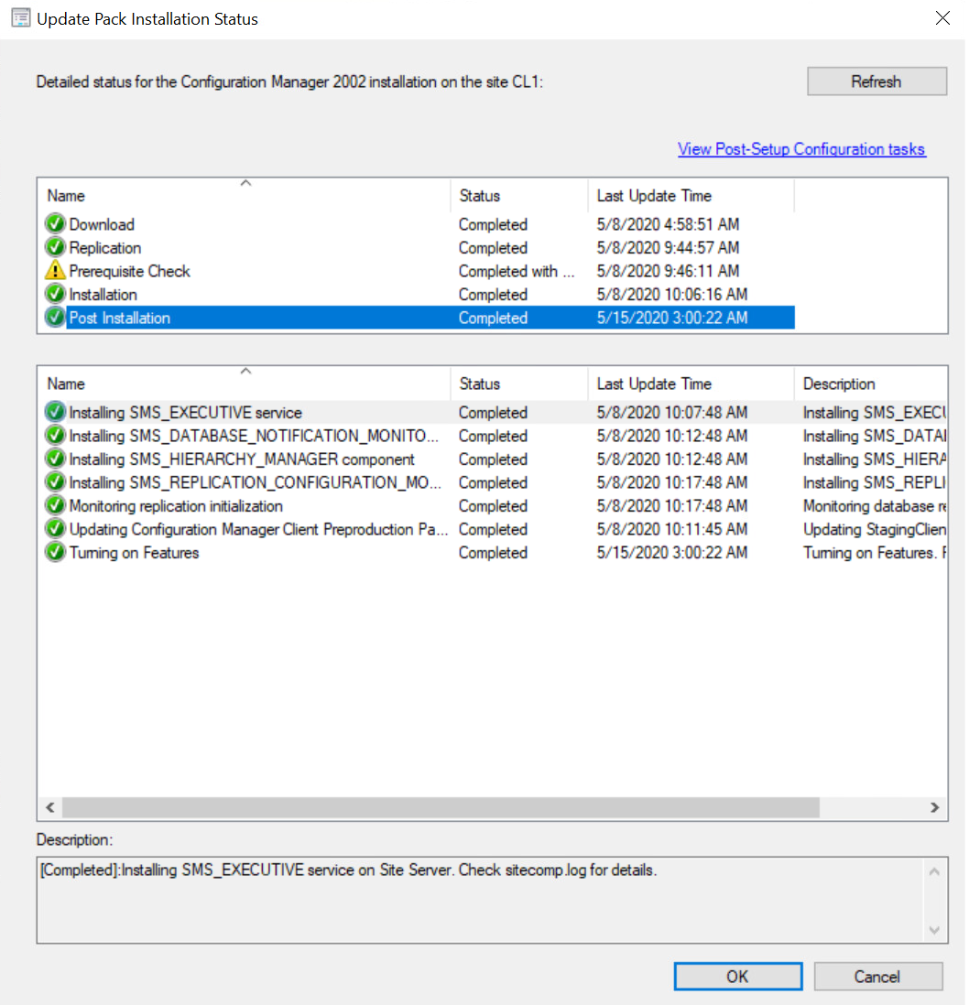969x1005 pixels.
Task: Select the Prerequisite Check row
Action: [419, 271]
